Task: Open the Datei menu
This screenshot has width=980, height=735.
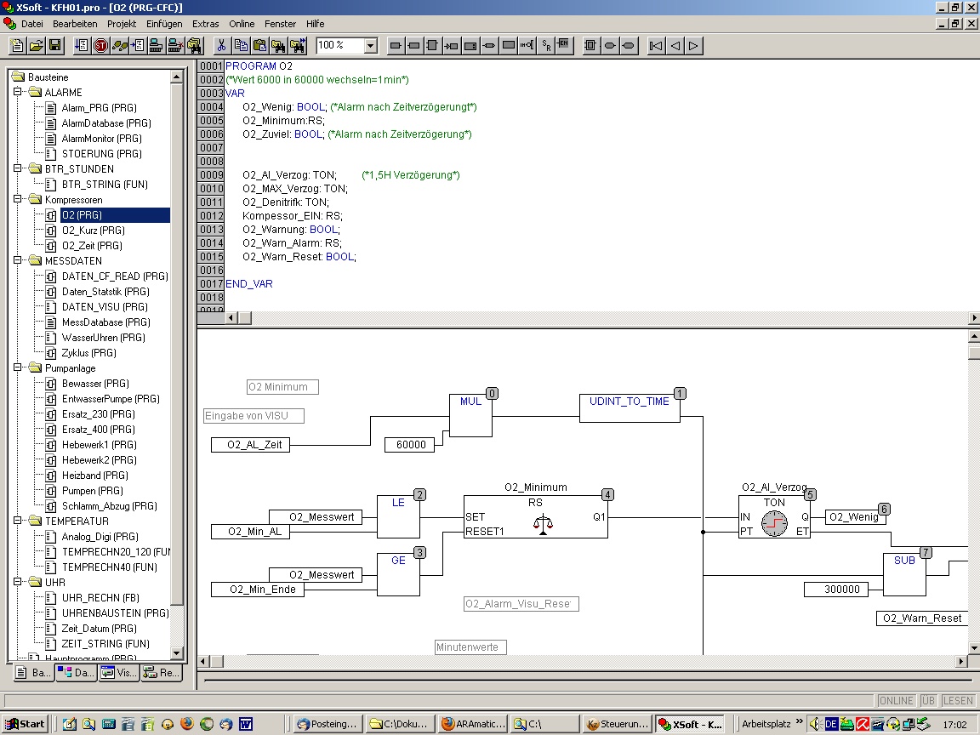Action: coord(31,24)
